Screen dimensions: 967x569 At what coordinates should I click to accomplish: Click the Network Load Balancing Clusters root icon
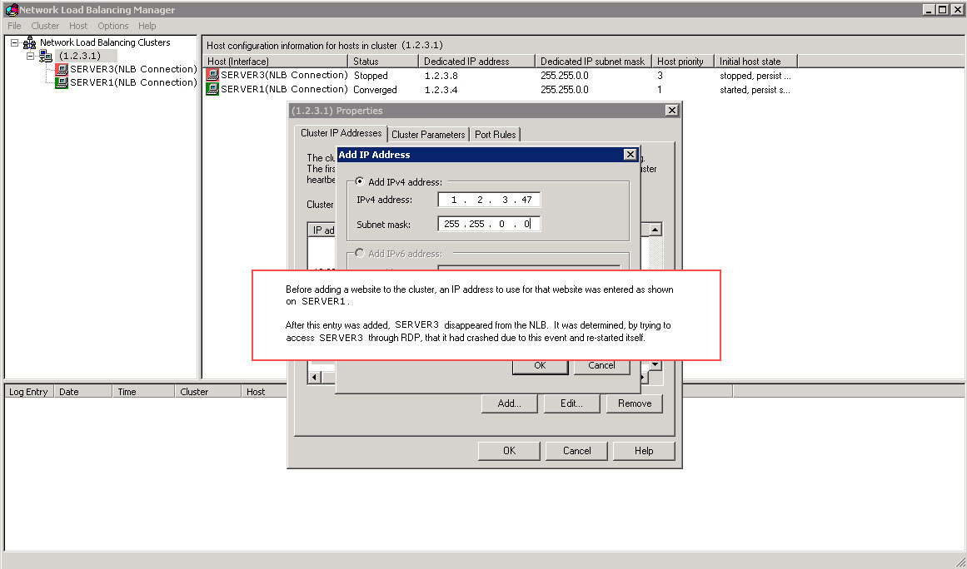[30, 42]
